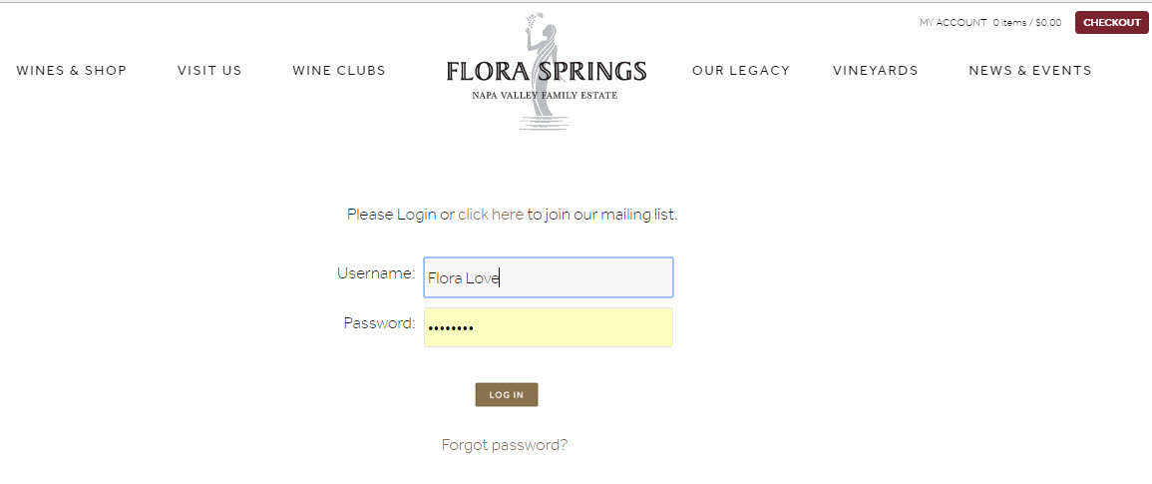Open News & Events from the navigation
Image resolution: width=1152 pixels, height=484 pixels.
click(x=1030, y=71)
